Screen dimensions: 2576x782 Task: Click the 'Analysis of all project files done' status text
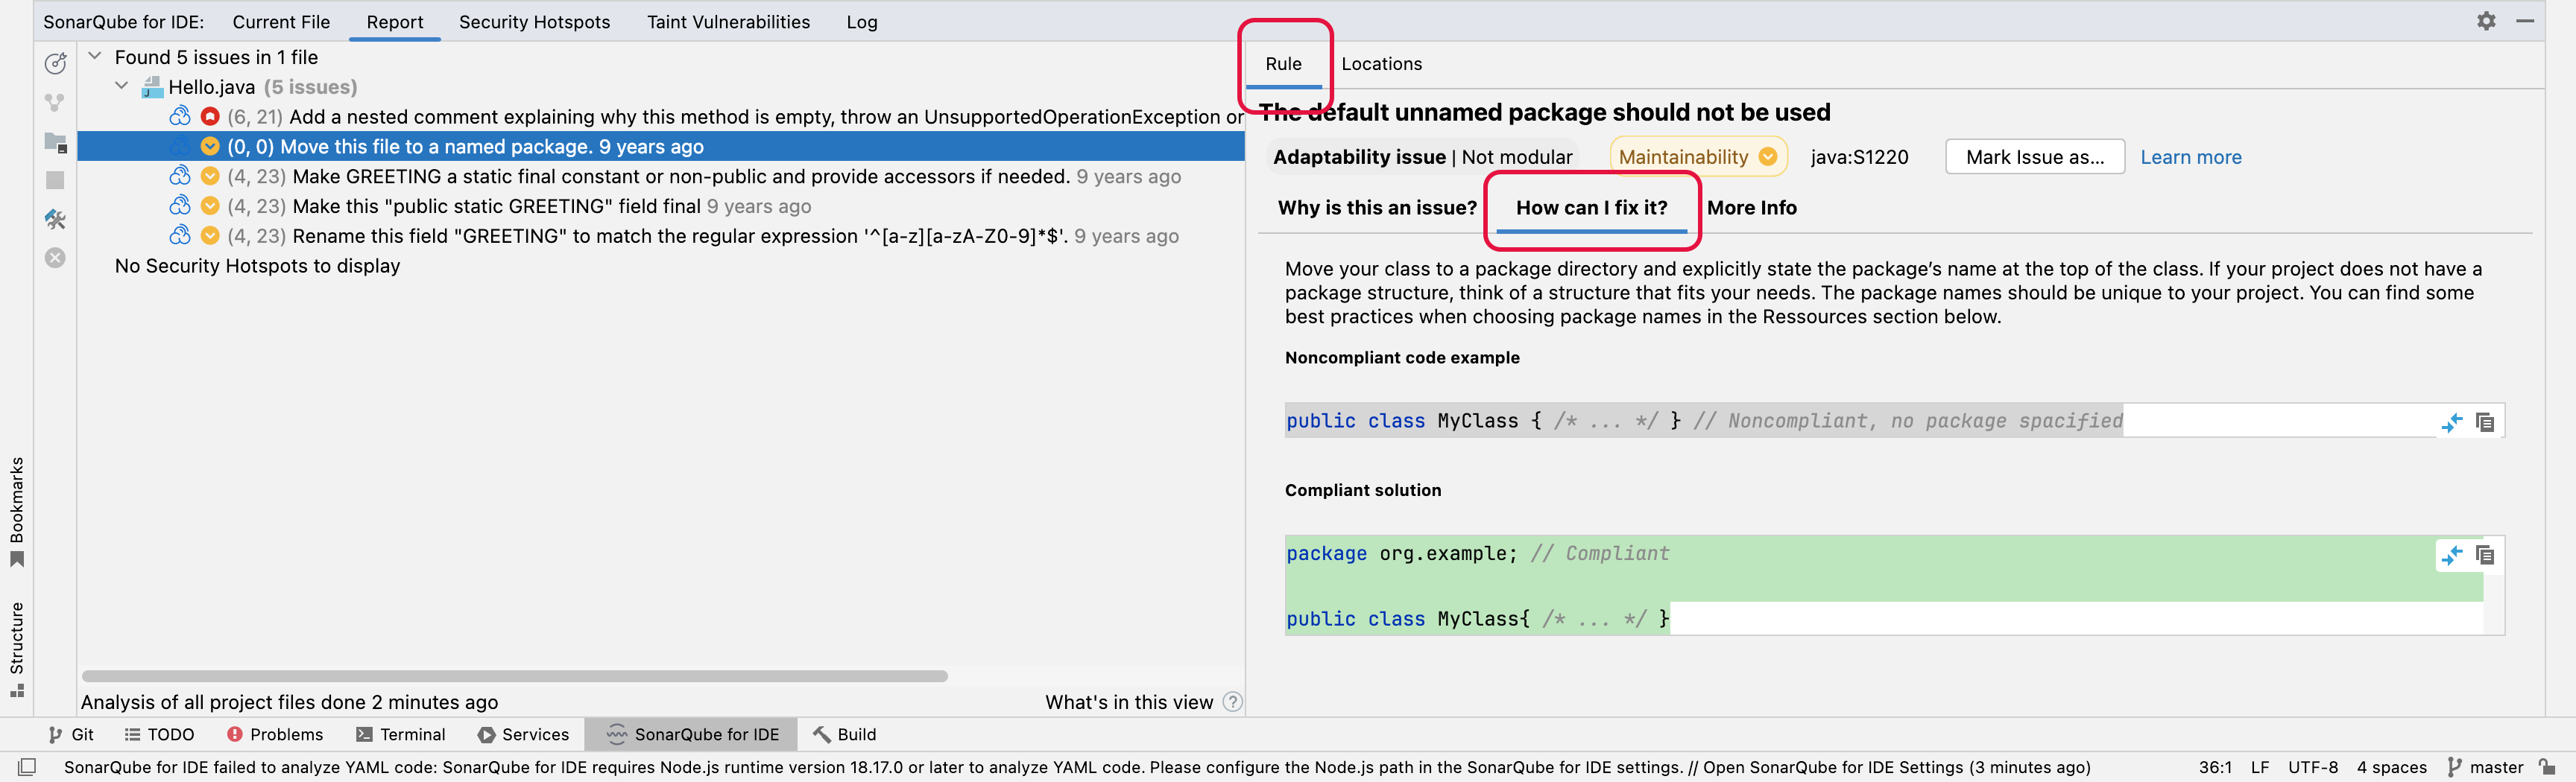289,702
